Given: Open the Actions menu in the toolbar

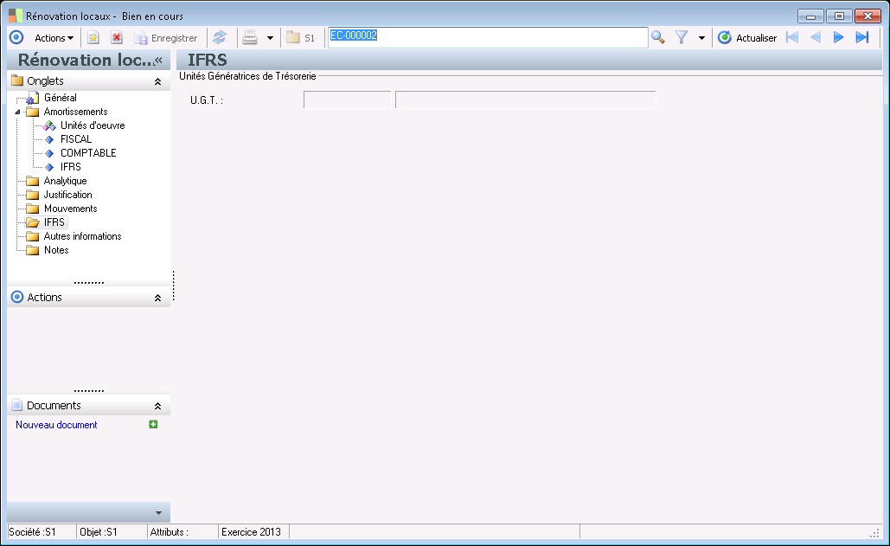Looking at the screenshot, I should [54, 38].
